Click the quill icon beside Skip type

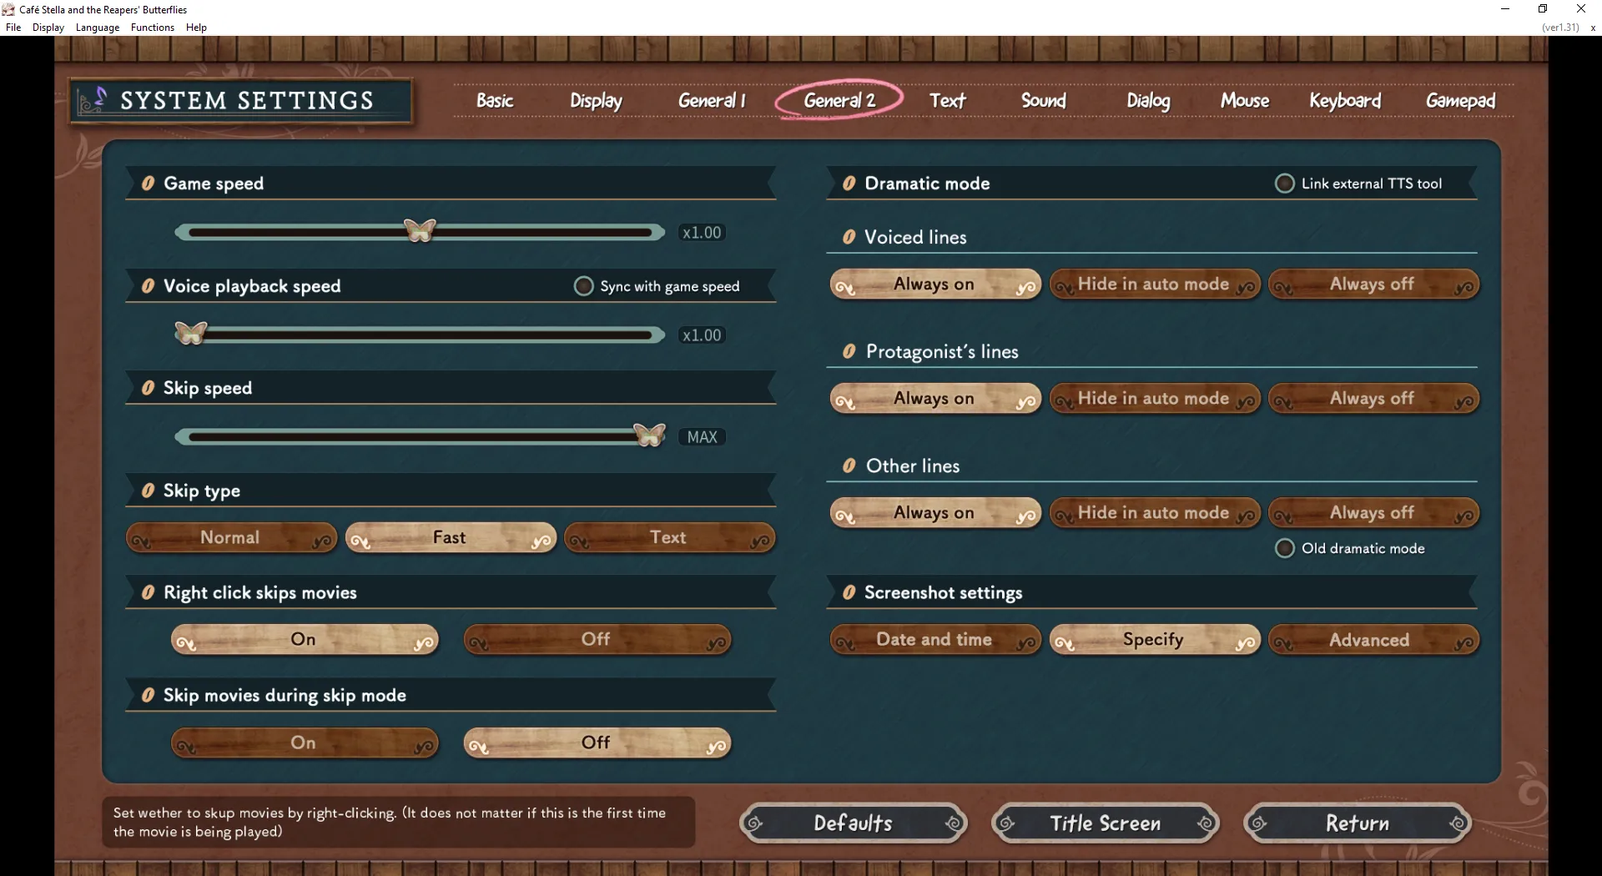pos(148,491)
